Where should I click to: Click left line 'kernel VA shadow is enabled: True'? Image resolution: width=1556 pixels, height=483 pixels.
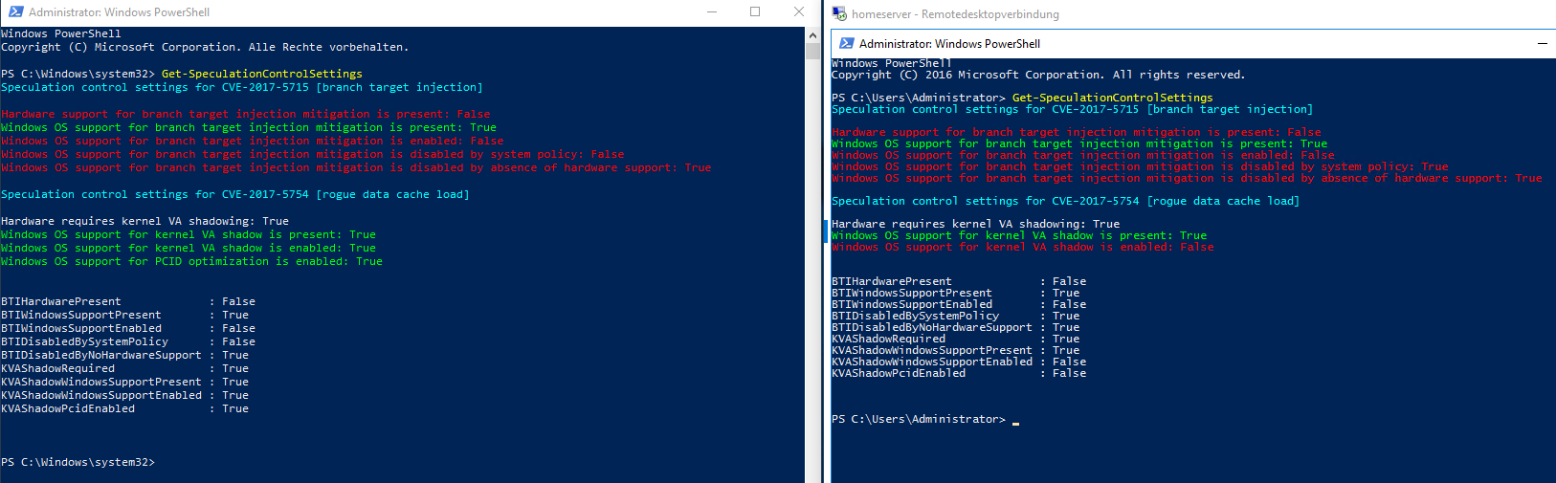189,248
